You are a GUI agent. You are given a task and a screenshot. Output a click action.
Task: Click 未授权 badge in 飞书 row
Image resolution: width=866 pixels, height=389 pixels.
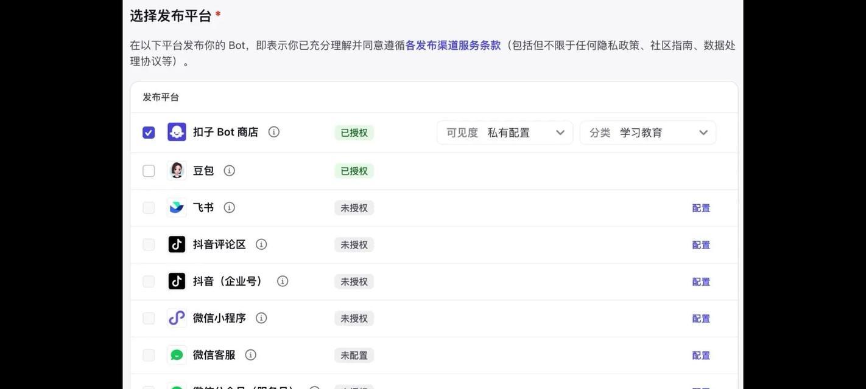pyautogui.click(x=354, y=208)
